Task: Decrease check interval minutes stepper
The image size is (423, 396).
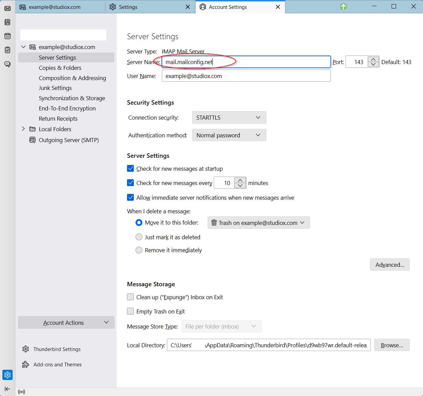Action: (240, 185)
